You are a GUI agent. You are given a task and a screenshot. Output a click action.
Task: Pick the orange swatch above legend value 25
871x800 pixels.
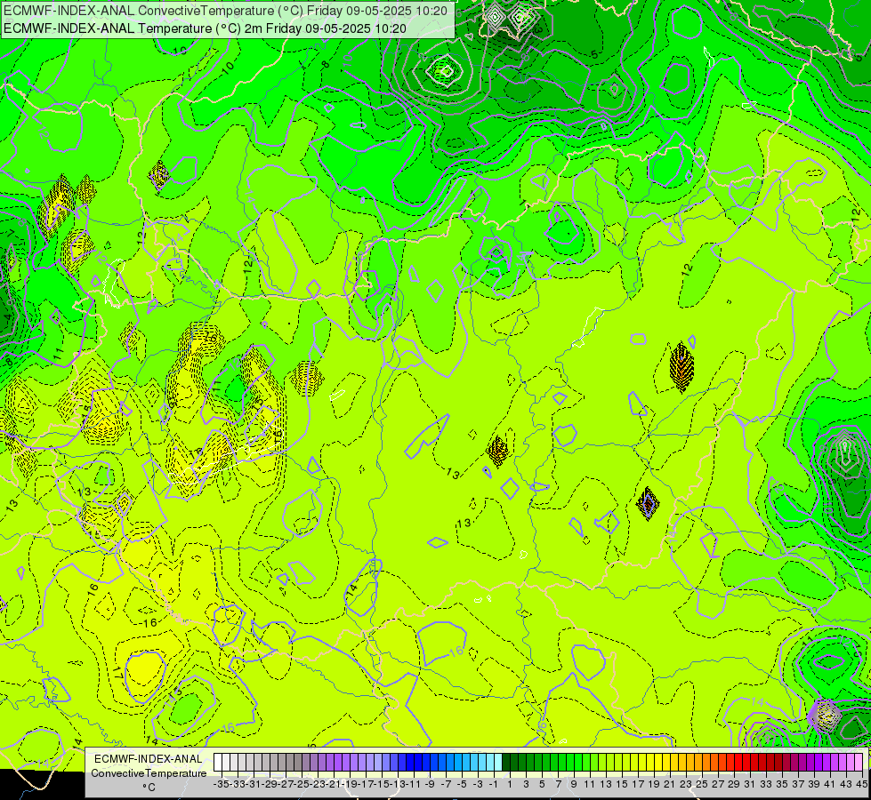coord(698,763)
